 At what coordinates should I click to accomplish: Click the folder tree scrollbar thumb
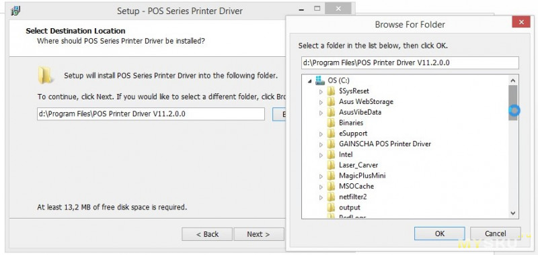[x=513, y=103]
